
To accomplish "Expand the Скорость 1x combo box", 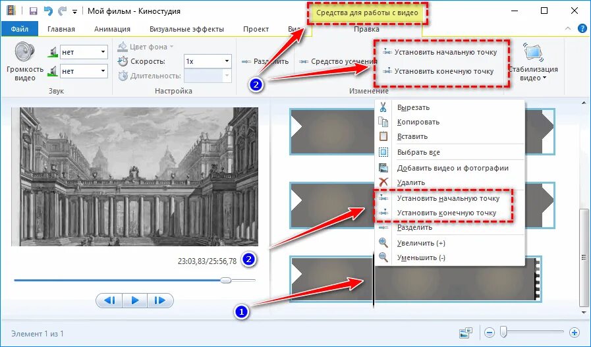I will [x=208, y=61].
